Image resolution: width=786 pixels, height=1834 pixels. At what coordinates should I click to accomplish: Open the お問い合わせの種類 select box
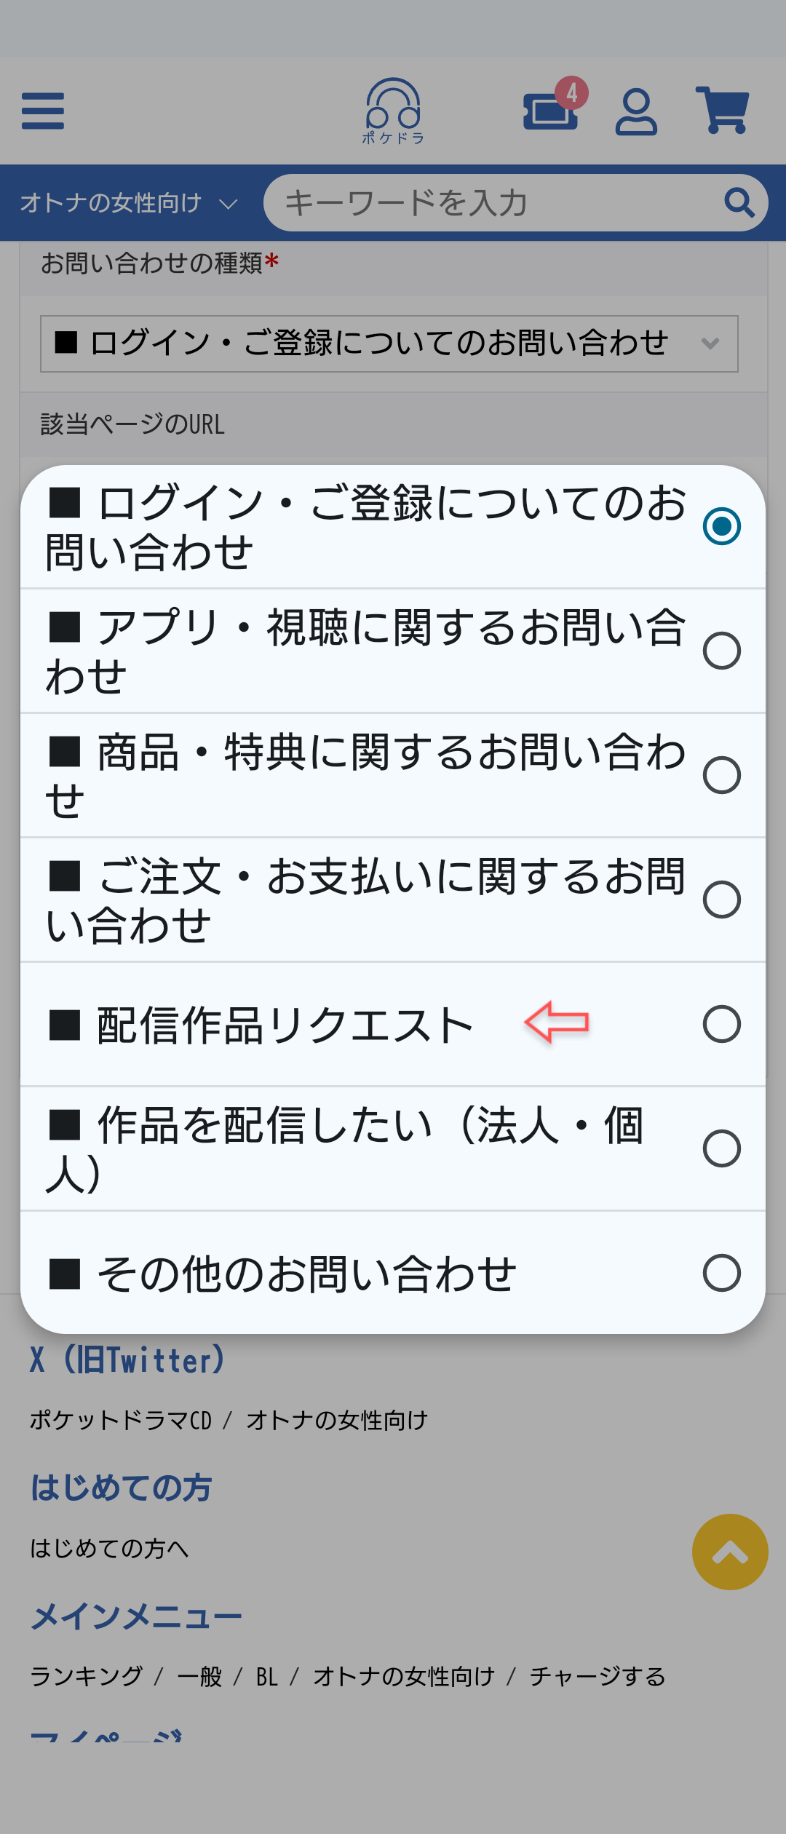[389, 344]
